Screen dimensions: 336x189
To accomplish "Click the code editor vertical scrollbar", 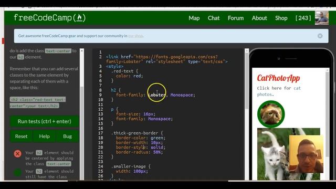I will click(x=247, y=80).
